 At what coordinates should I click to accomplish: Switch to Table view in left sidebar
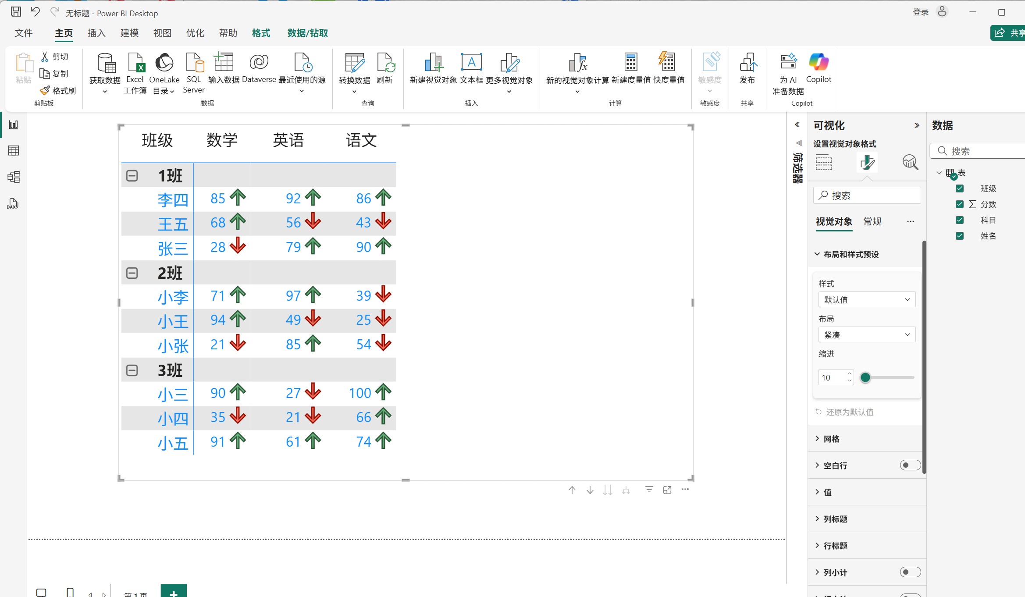click(x=14, y=151)
